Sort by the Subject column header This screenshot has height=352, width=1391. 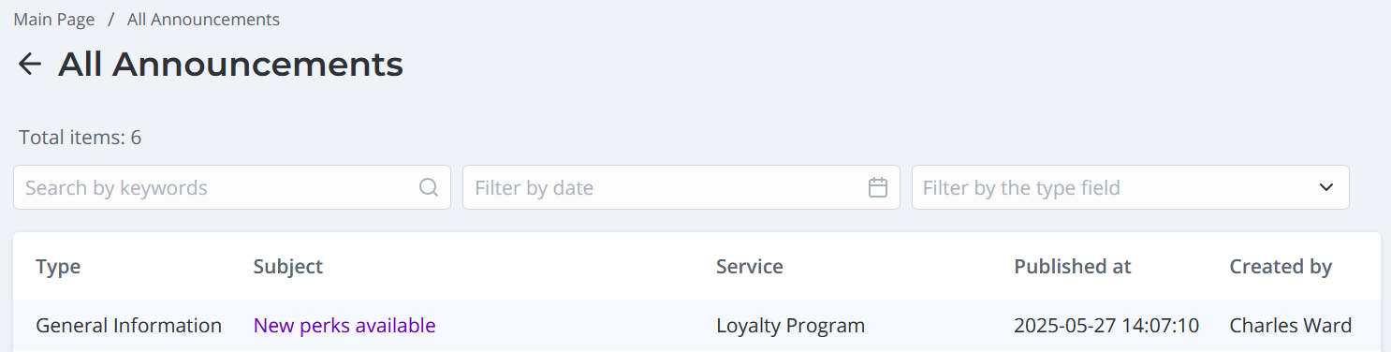coord(288,267)
